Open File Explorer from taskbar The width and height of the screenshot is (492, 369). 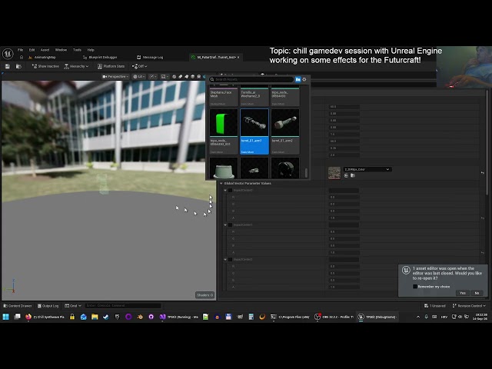[x=95, y=317]
